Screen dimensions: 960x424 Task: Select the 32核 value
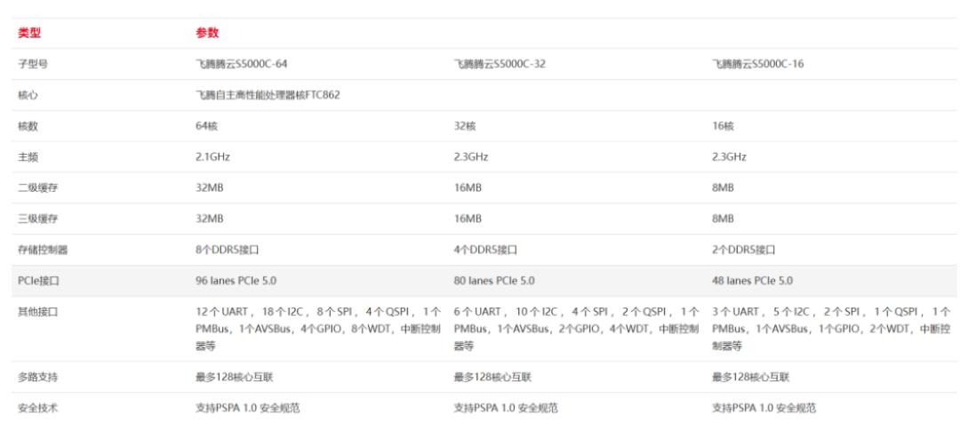pos(465,126)
